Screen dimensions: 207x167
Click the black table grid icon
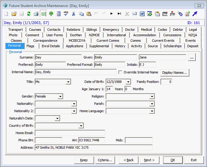pyautogui.click(x=165, y=14)
